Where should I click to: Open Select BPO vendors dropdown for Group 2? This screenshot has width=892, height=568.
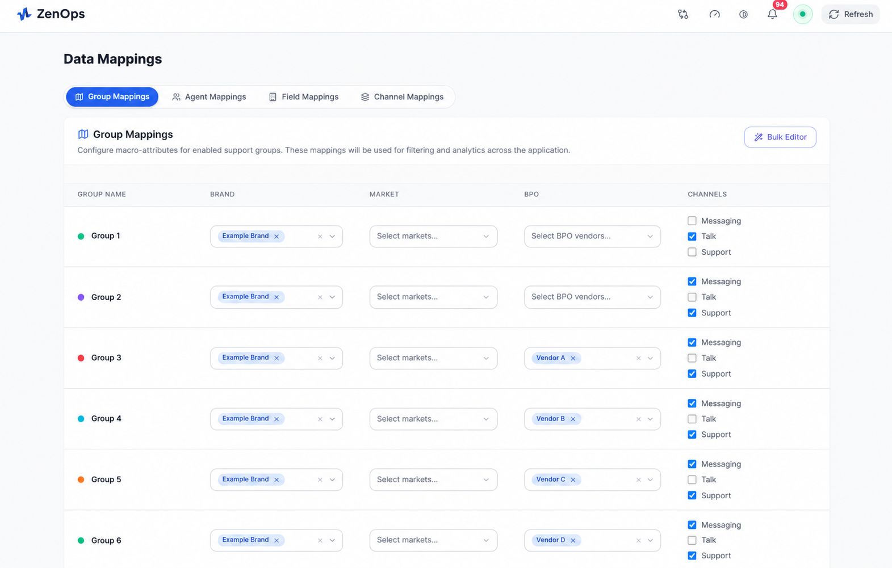(592, 297)
